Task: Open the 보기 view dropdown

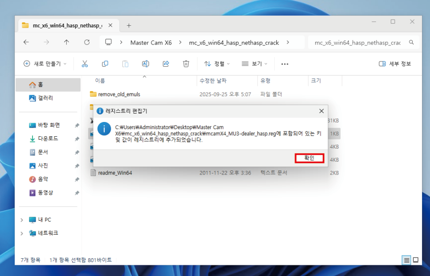Action: click(254, 64)
